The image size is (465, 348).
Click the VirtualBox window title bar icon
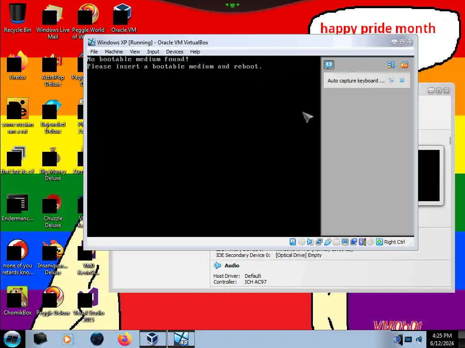click(92, 42)
